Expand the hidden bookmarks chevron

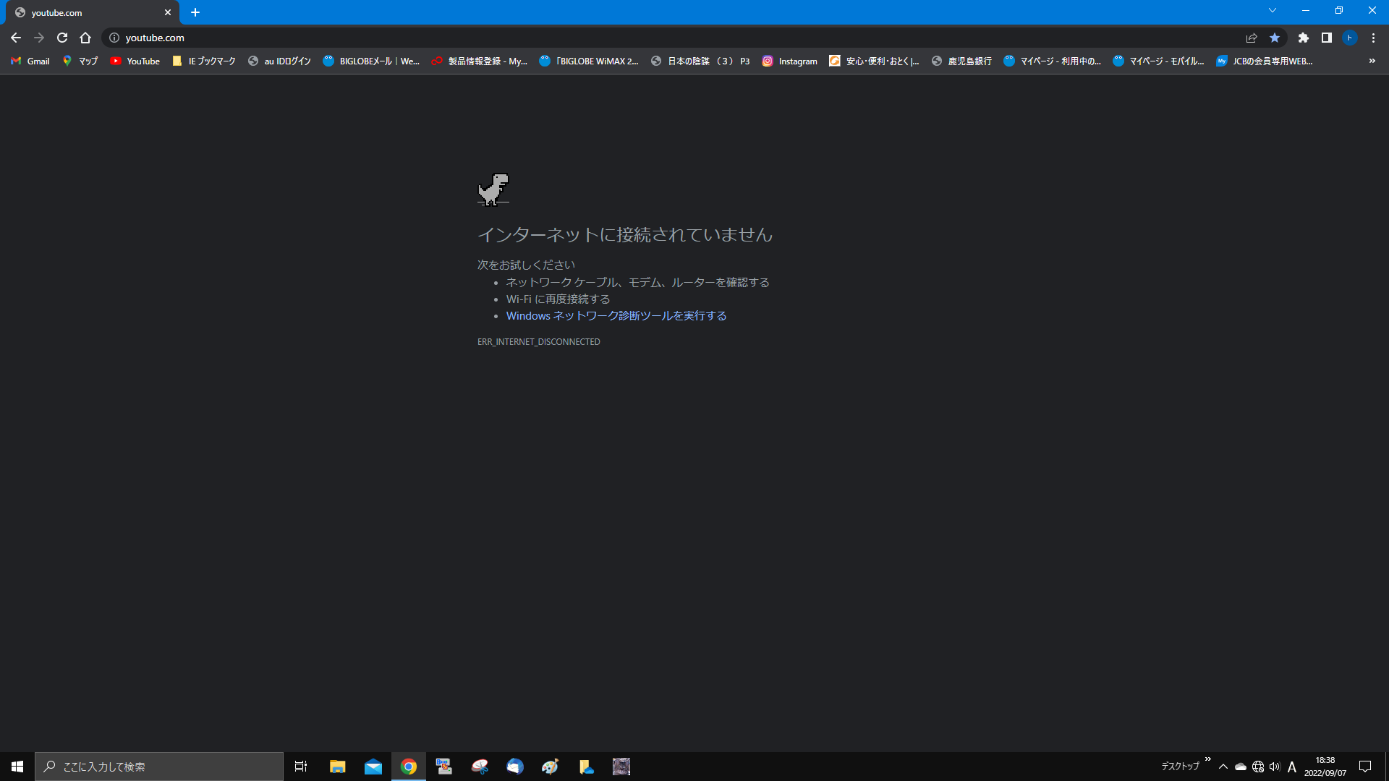pyautogui.click(x=1372, y=61)
